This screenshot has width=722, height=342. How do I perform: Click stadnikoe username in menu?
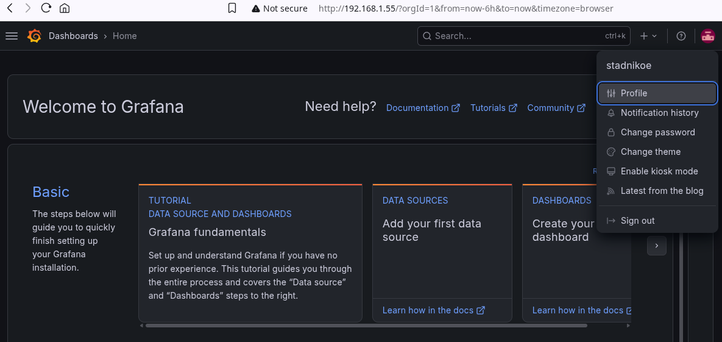click(629, 65)
